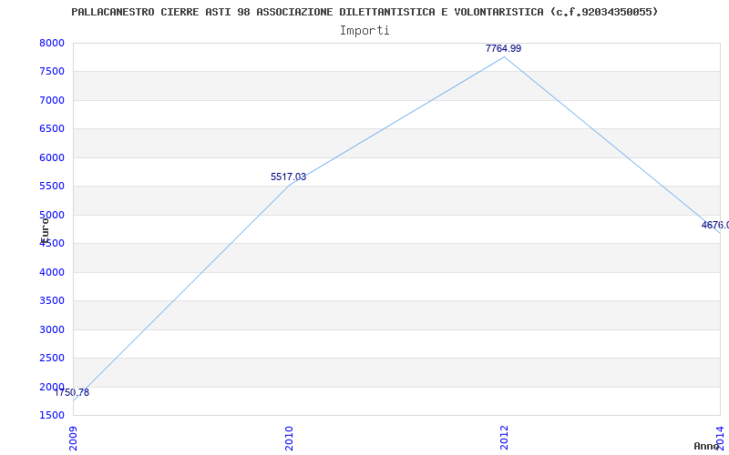This screenshot has height=455, width=729.
Task: Click the y-axis value 4000
Action: point(52,272)
